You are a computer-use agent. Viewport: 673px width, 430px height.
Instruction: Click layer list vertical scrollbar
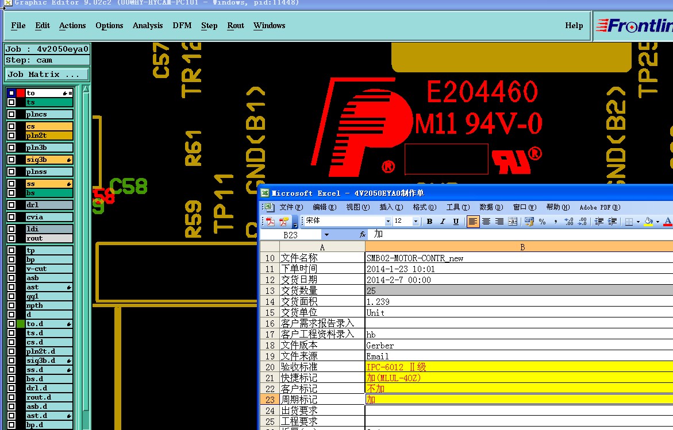tap(86, 257)
